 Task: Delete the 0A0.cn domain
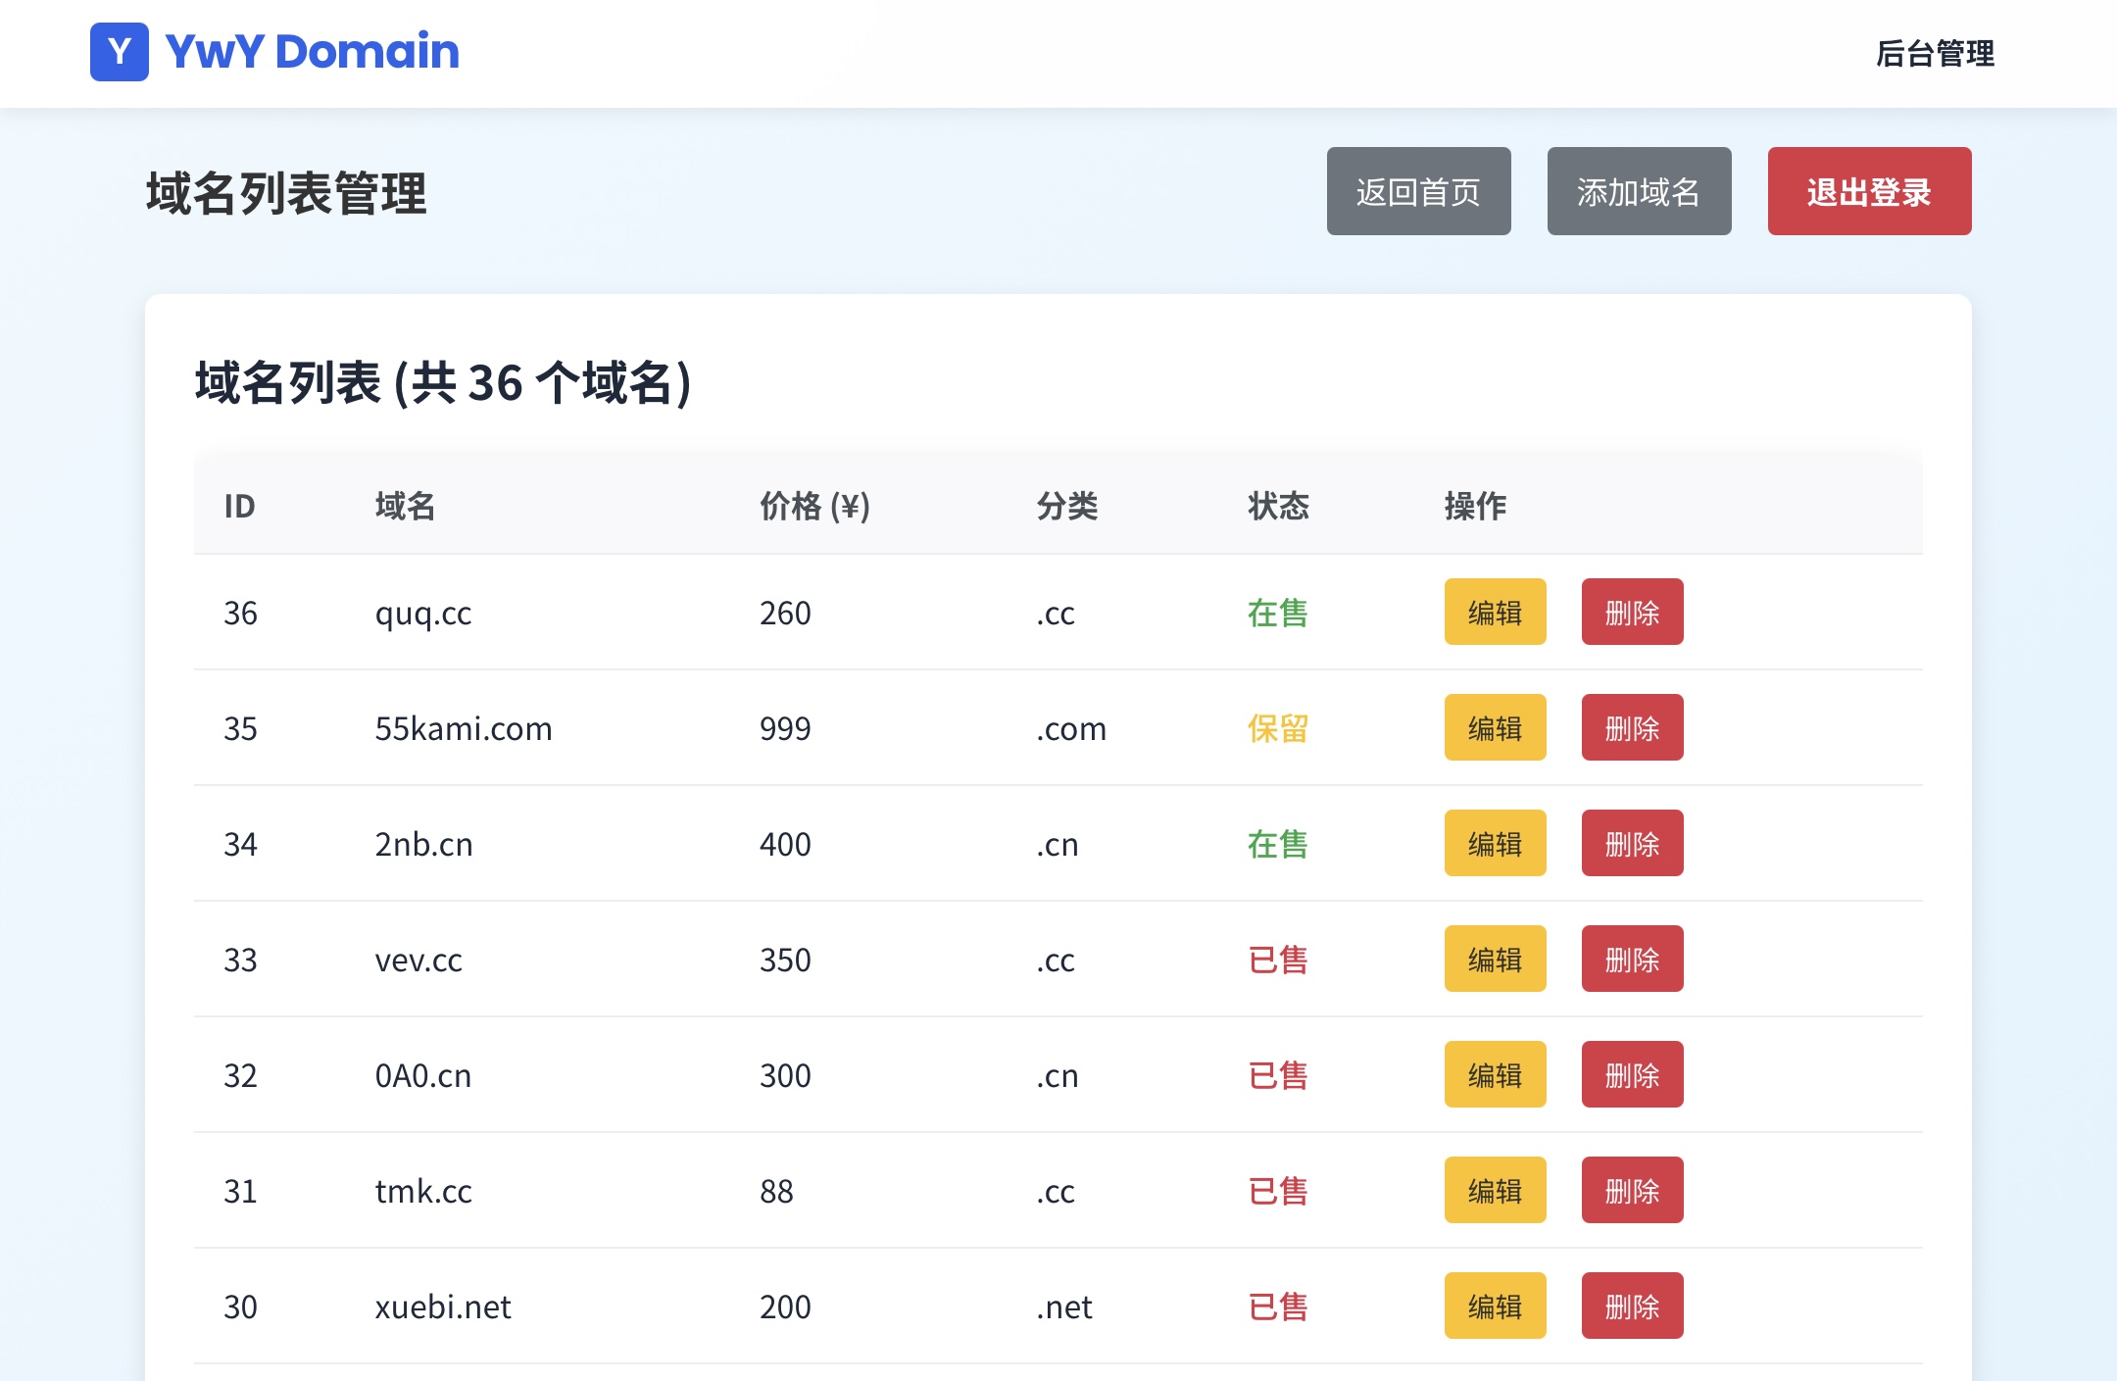click(1632, 1075)
